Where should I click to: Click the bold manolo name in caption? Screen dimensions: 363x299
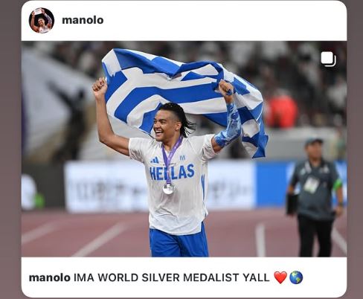[x=50, y=277]
